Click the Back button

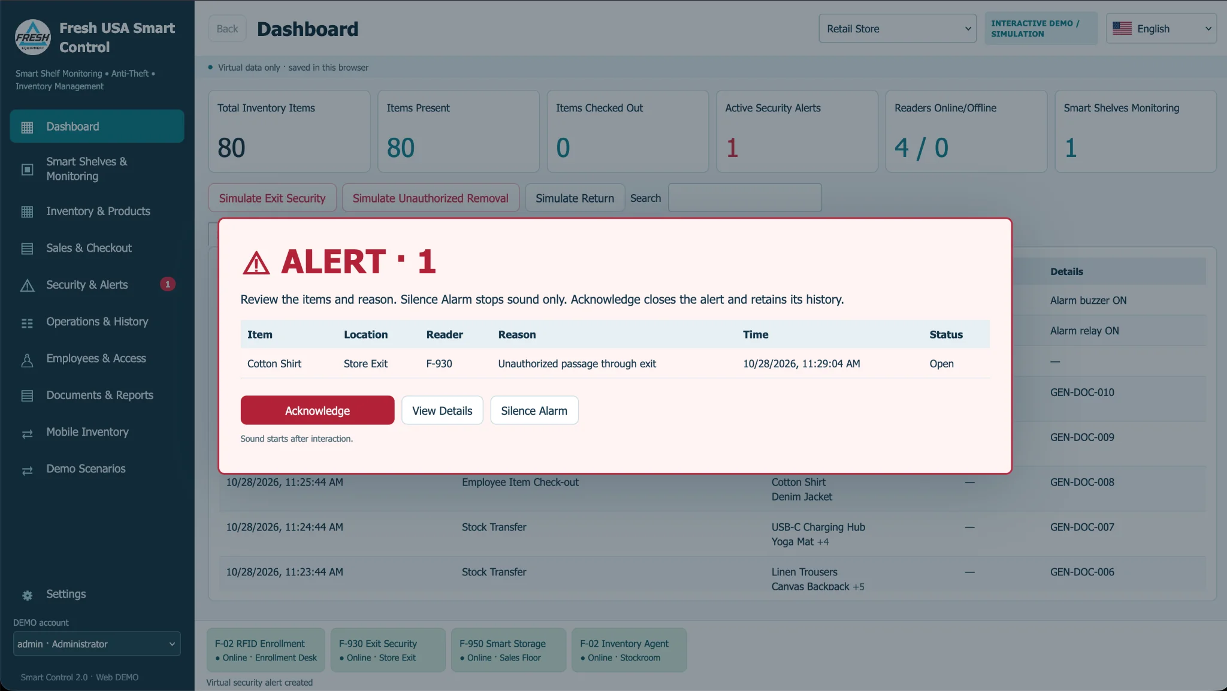227,28
